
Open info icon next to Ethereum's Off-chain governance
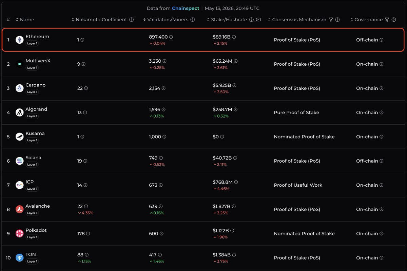click(382, 40)
